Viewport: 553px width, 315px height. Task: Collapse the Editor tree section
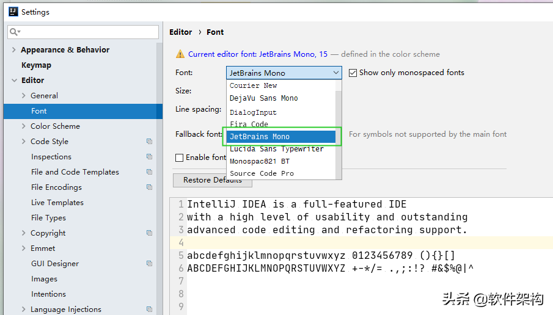[x=14, y=81]
